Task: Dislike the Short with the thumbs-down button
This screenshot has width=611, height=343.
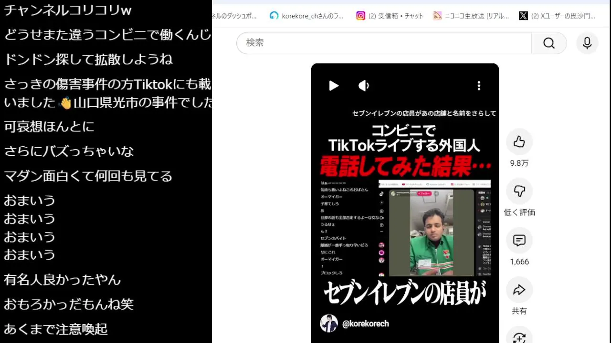Action: (519, 191)
